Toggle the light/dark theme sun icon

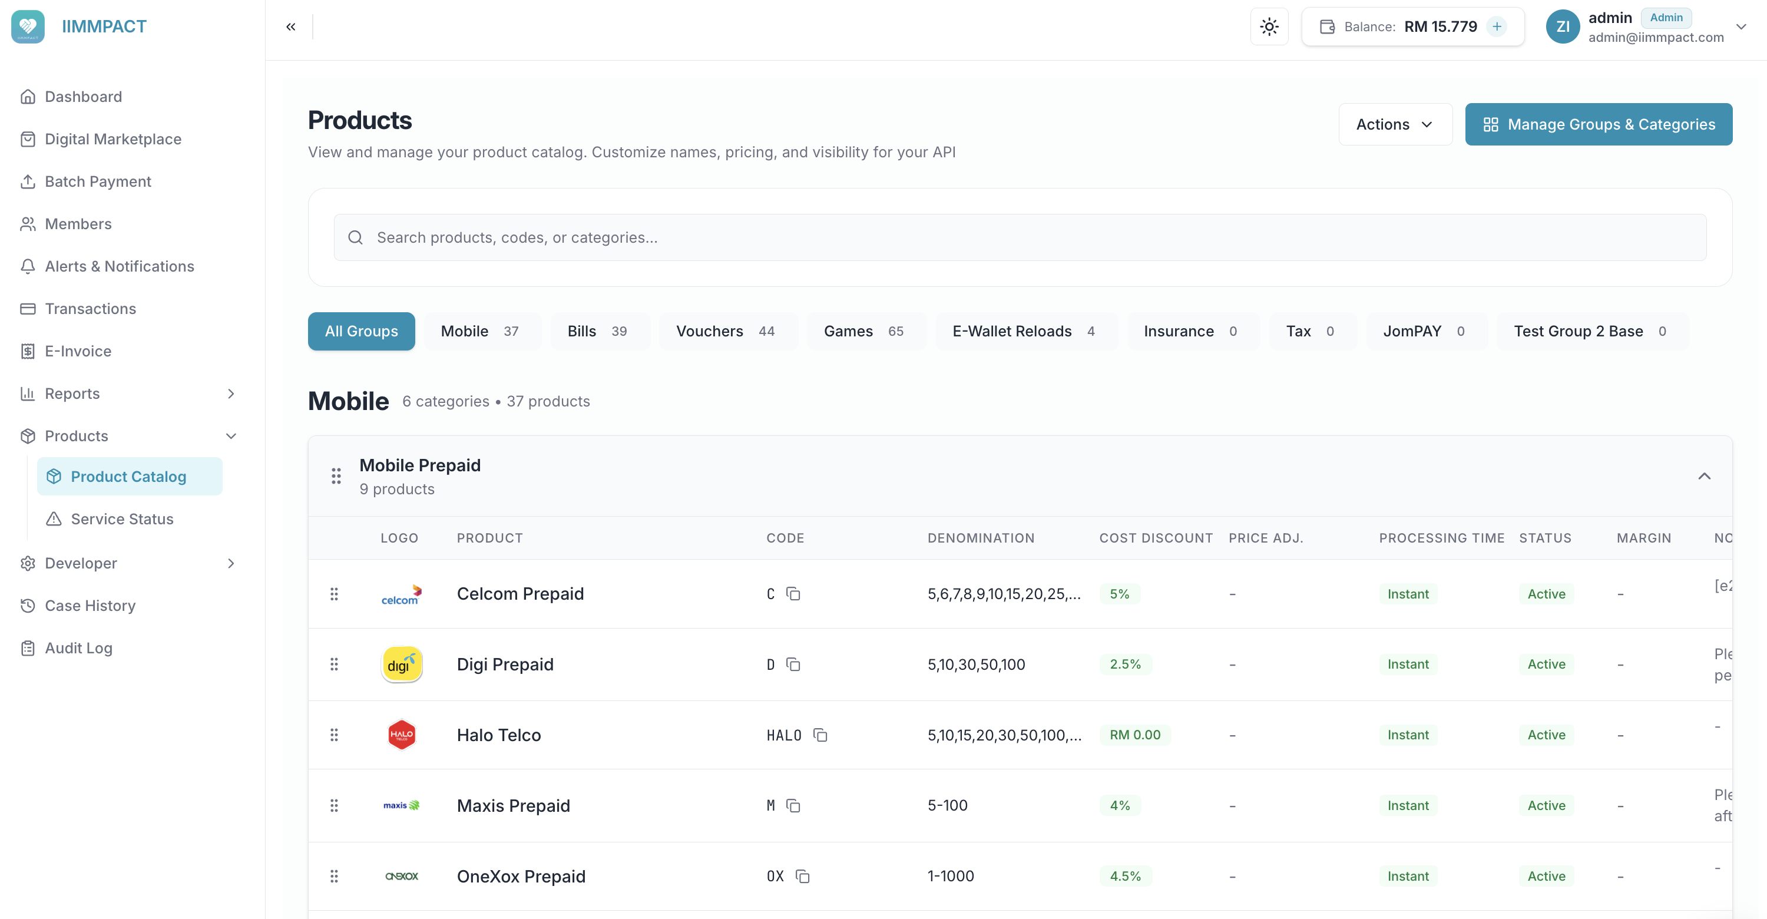point(1269,27)
